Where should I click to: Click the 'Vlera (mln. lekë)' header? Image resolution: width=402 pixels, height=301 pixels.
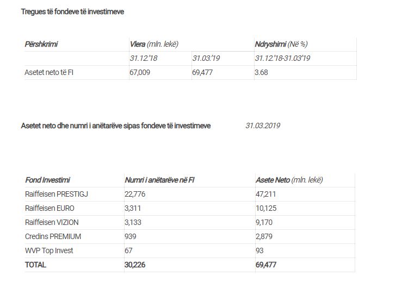154,44
